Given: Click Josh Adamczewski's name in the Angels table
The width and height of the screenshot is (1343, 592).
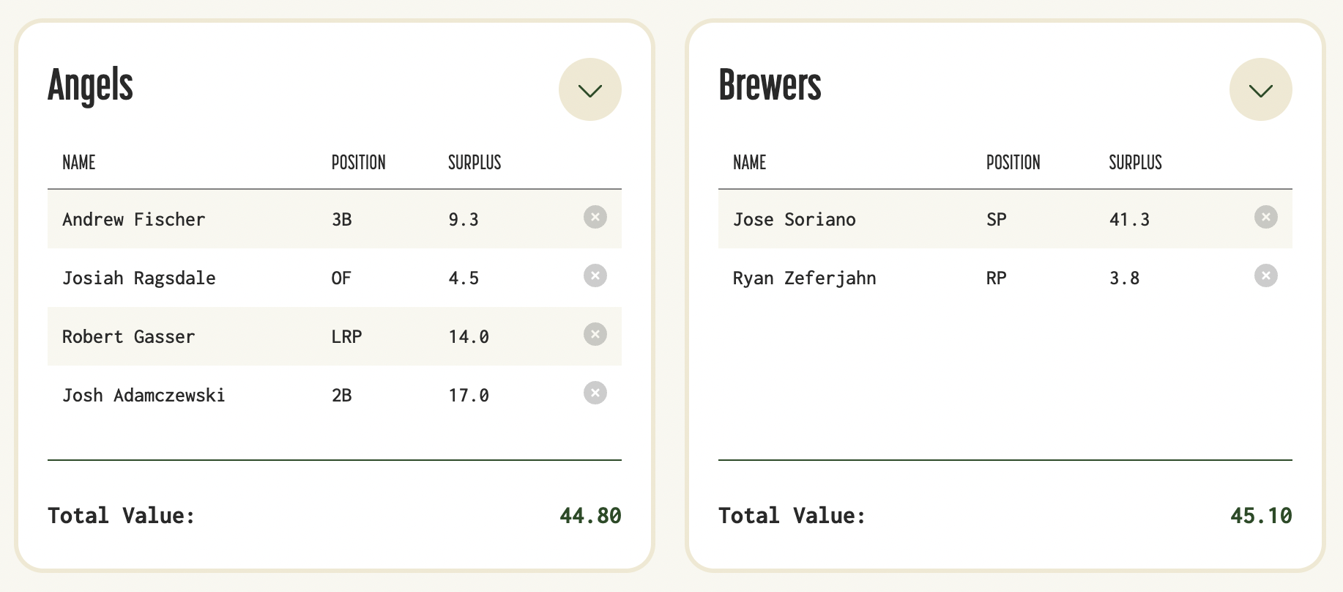Looking at the screenshot, I should coord(144,395).
